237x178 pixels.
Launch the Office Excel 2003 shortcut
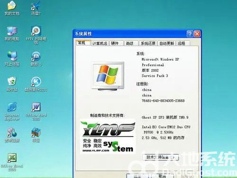12,162
